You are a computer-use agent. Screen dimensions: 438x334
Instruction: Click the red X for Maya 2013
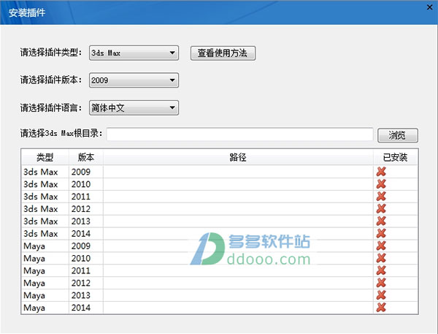coord(381,295)
